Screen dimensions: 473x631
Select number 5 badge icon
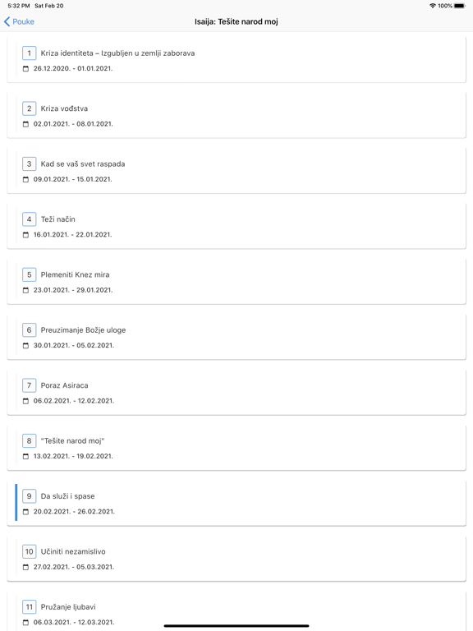point(29,274)
